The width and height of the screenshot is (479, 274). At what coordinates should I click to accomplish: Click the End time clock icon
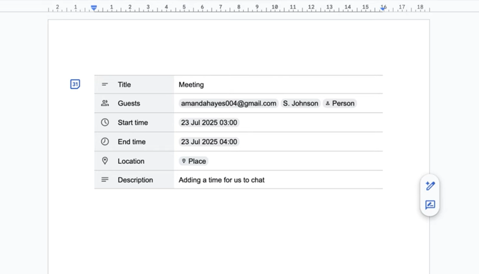105,141
